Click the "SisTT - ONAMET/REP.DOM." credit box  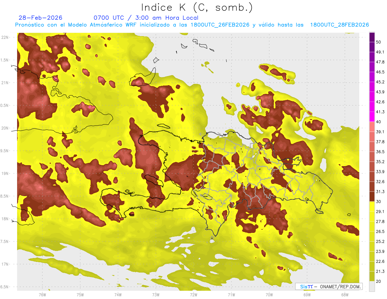[x=329, y=286]
